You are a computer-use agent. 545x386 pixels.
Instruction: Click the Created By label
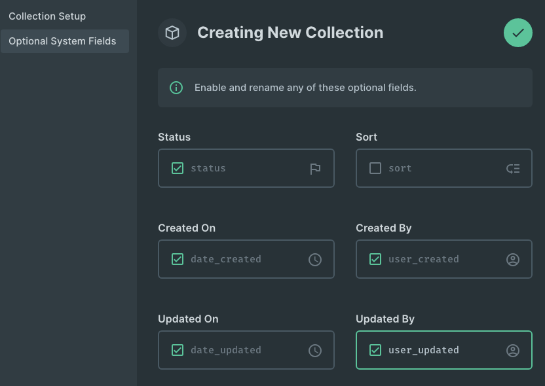[x=384, y=228]
